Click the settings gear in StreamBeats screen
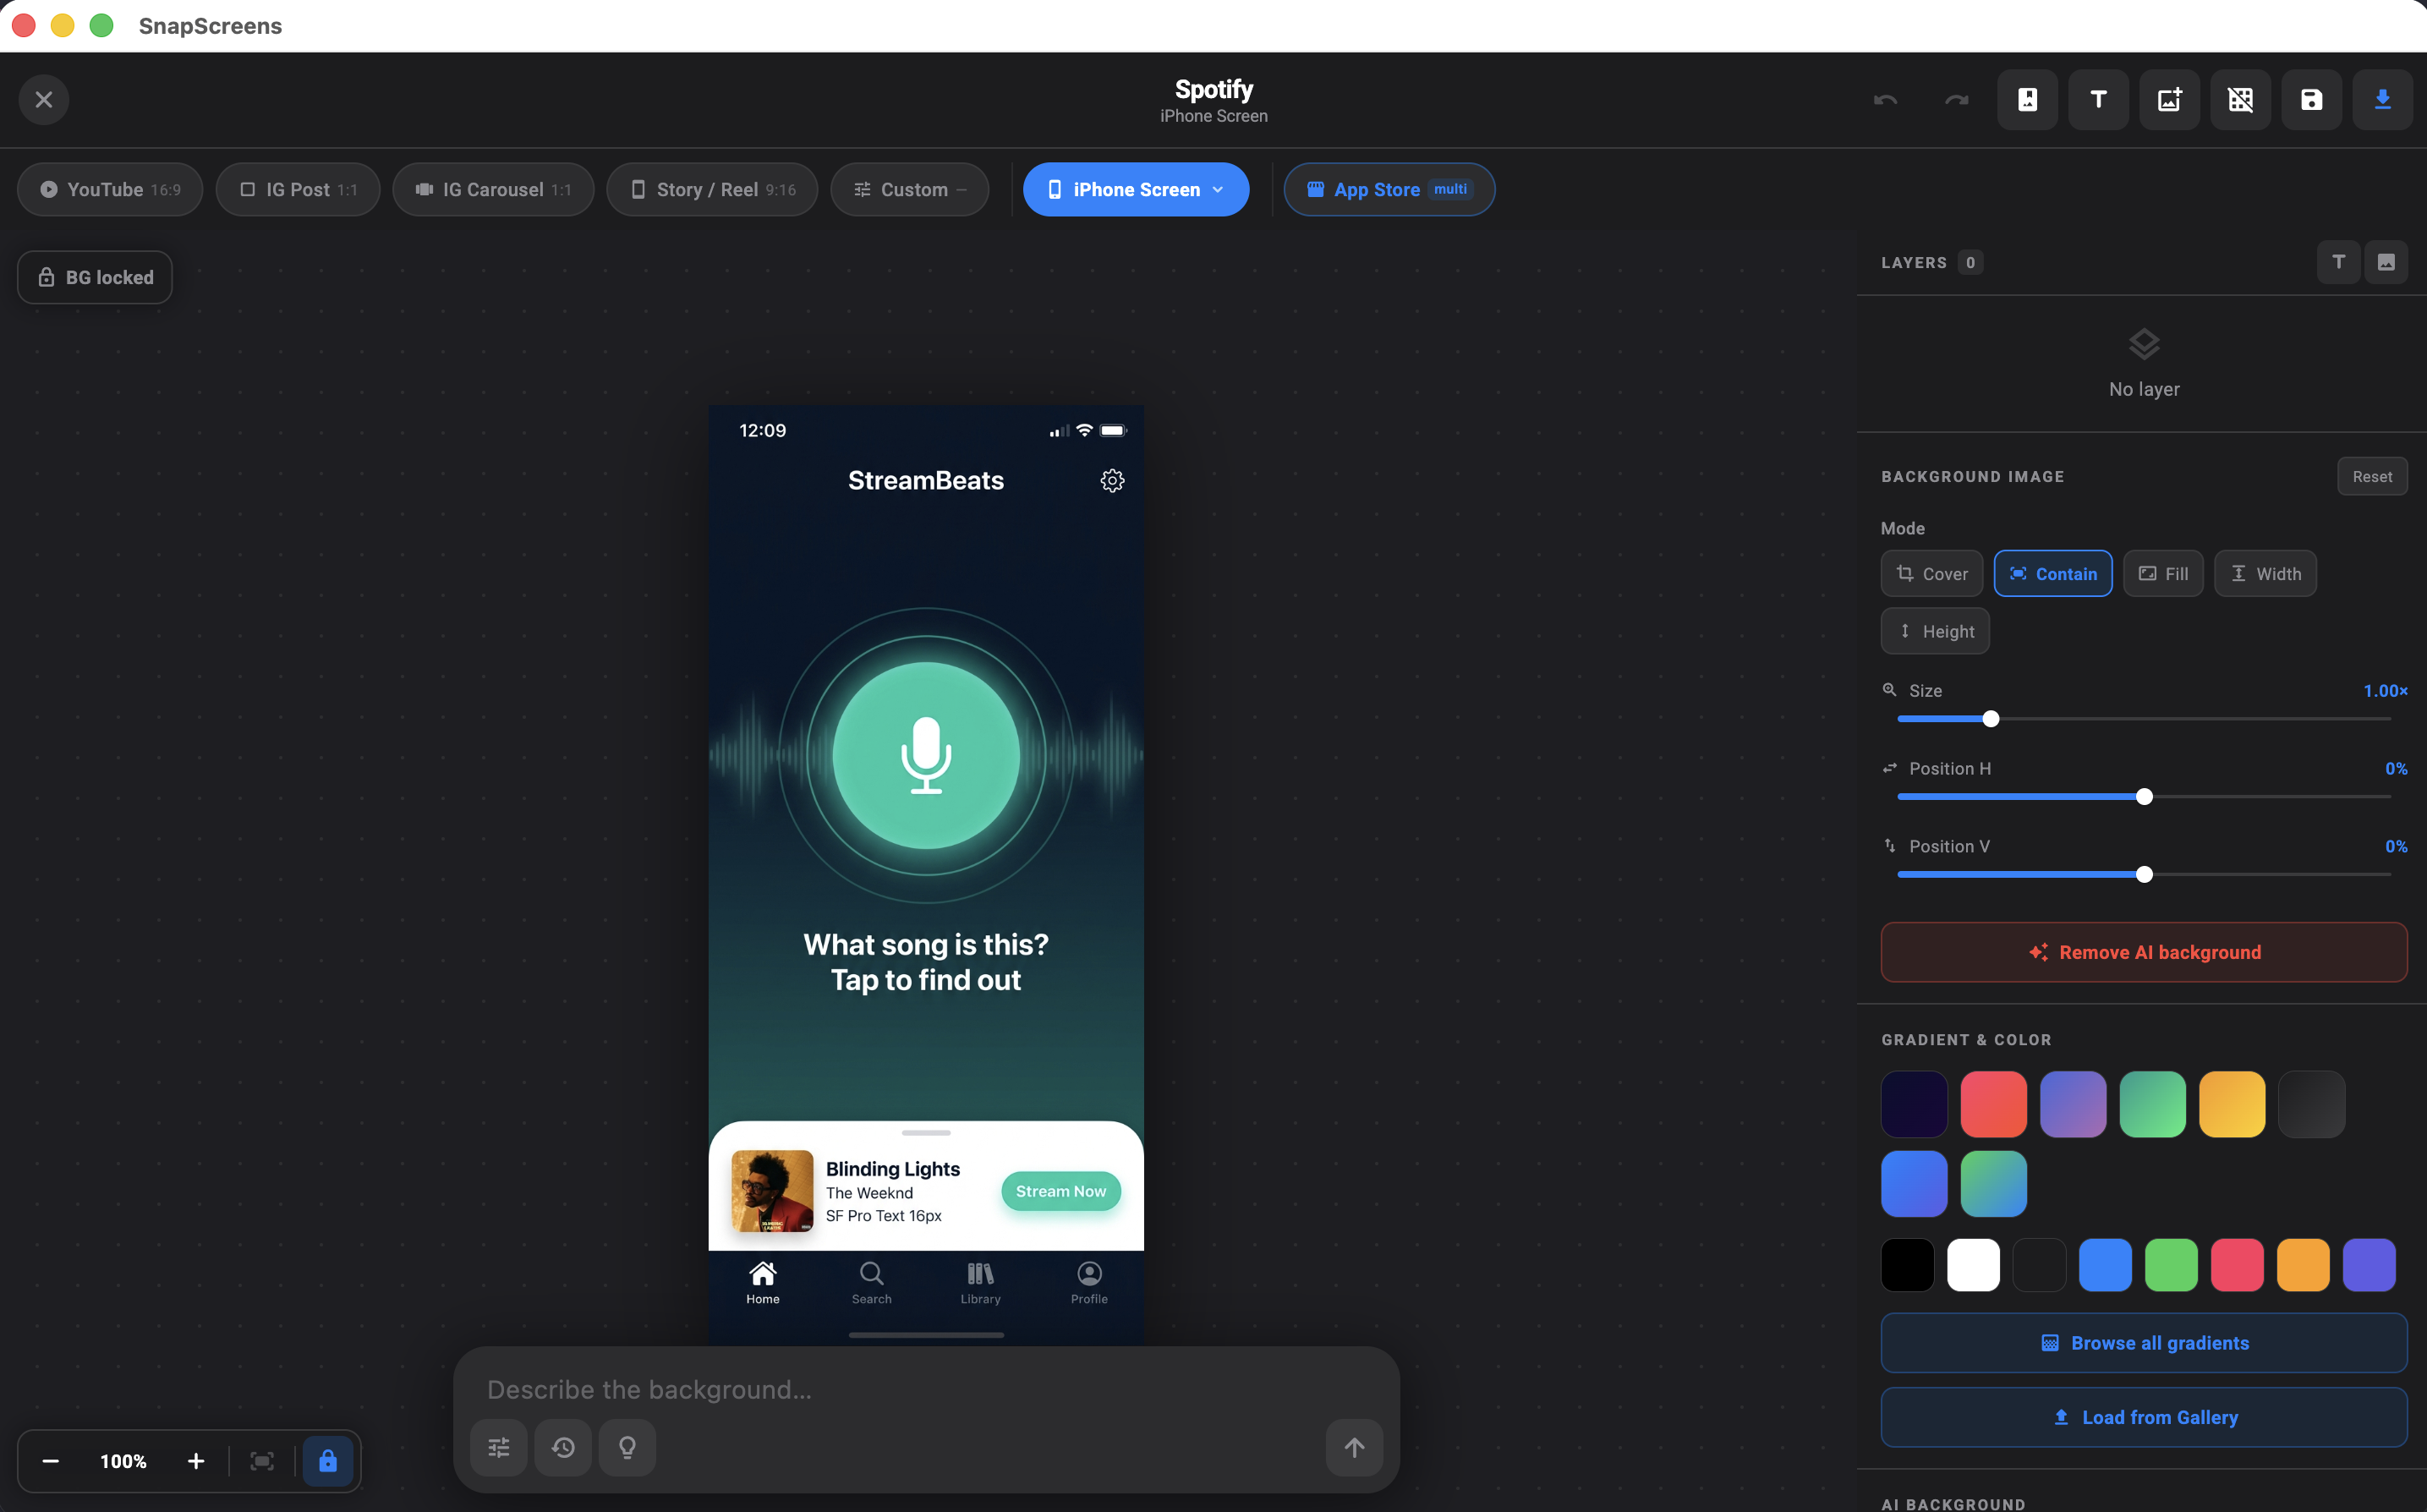Screen dimensions: 2427x1512 pyautogui.click(x=1112, y=481)
